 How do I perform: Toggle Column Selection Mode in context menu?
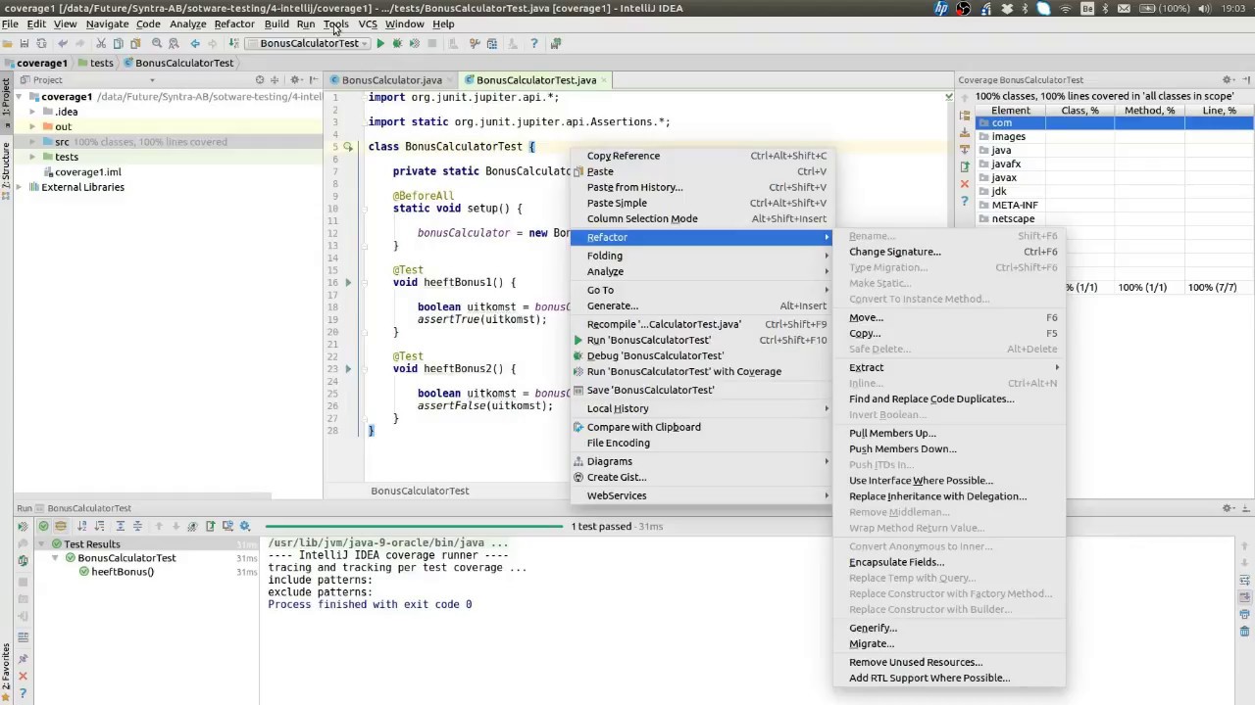(702, 218)
